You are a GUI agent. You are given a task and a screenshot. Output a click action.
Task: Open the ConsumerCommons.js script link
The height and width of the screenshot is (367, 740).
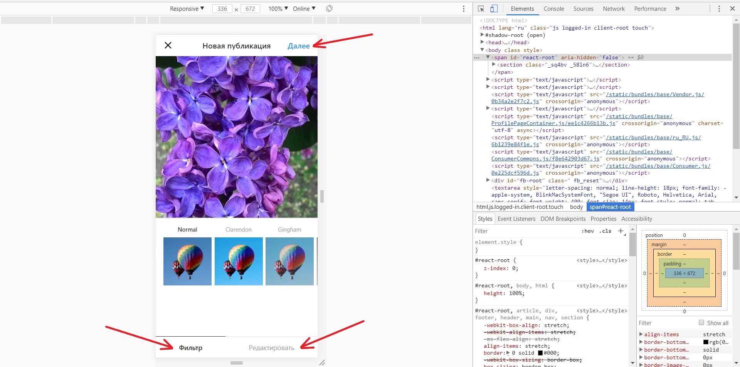(x=545, y=158)
